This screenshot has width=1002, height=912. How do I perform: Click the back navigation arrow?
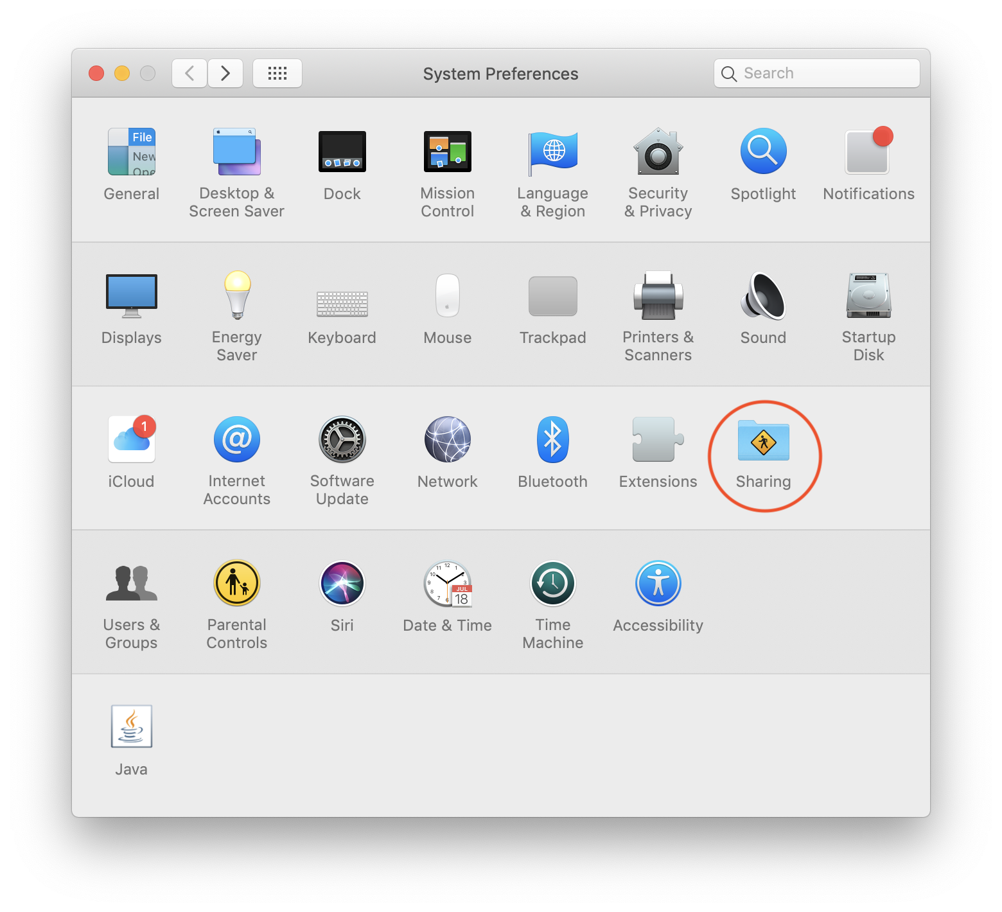point(189,73)
